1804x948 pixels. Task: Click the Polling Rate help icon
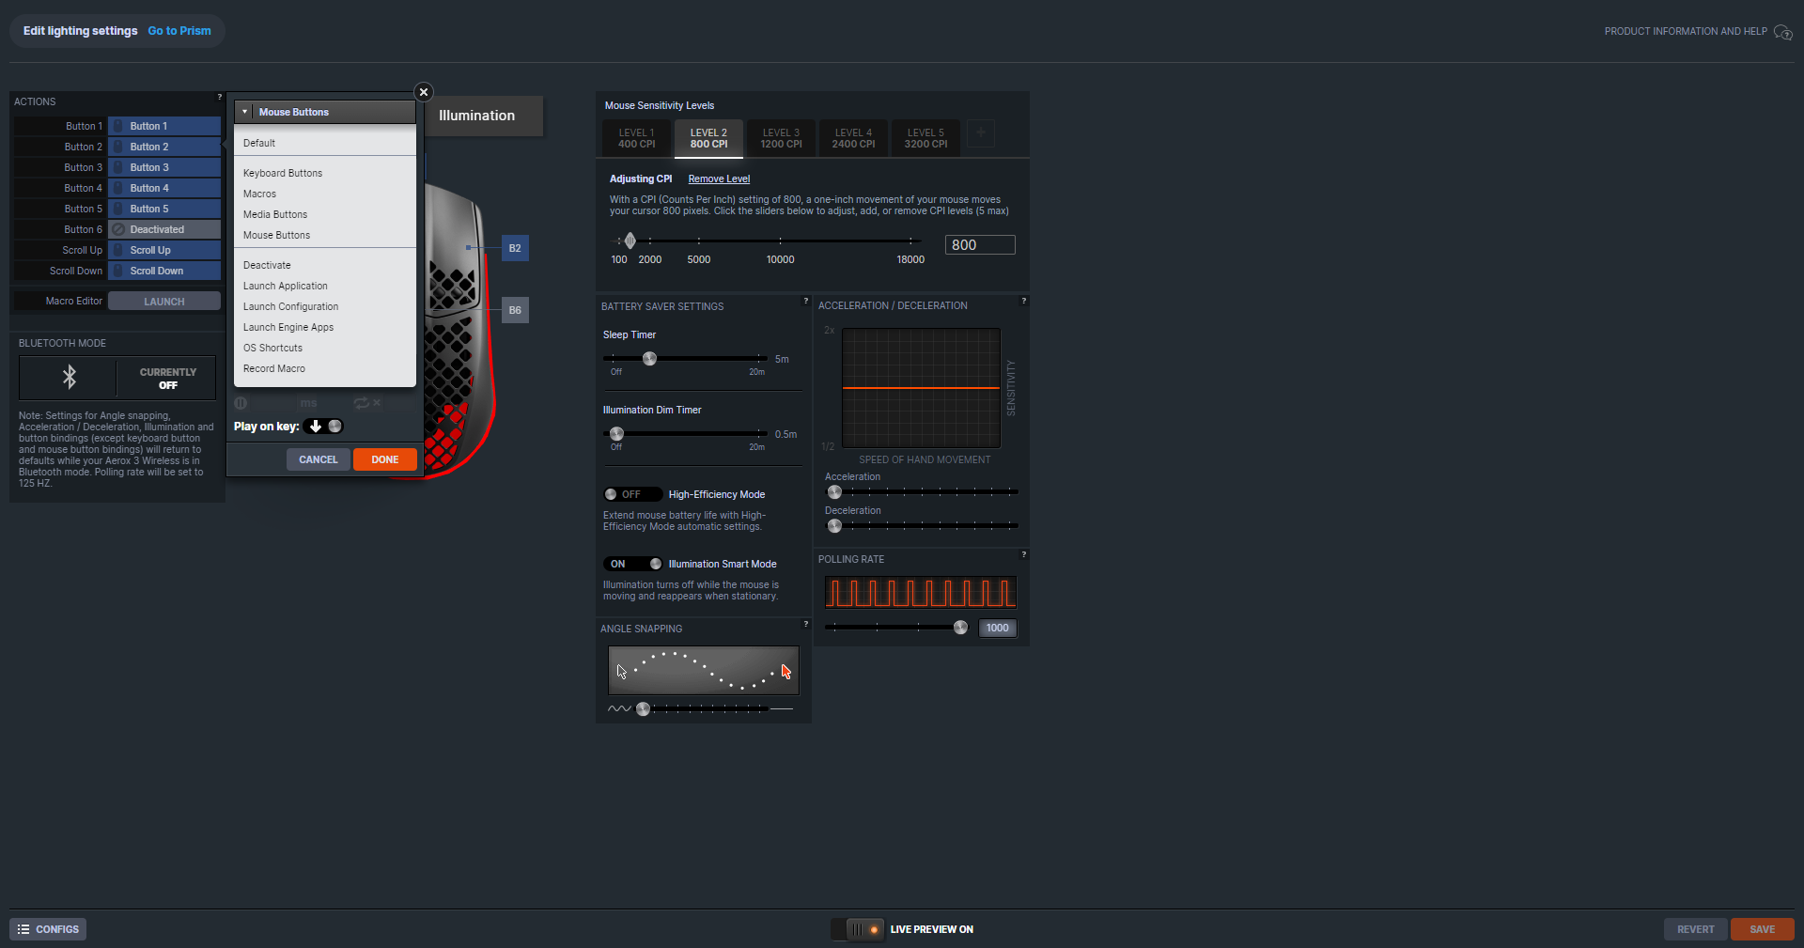point(1023,554)
